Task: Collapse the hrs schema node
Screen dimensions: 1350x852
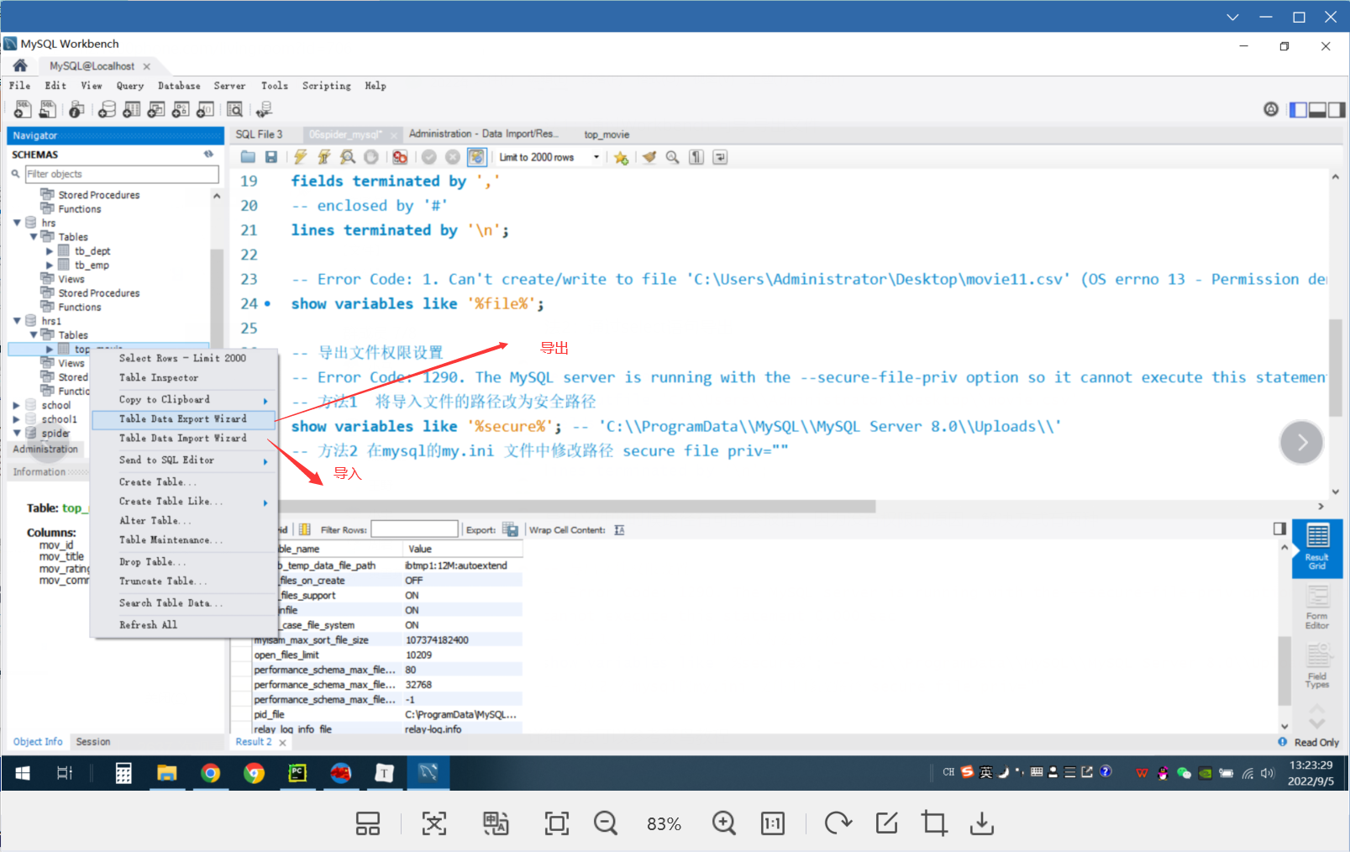Action: (17, 223)
